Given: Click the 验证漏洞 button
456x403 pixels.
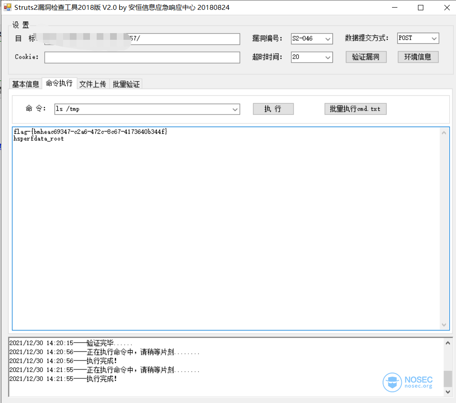Looking at the screenshot, I should (366, 57).
